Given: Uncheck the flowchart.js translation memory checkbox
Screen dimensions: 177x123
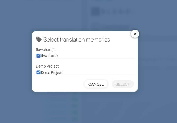Looking at the screenshot, I should pos(38,56).
